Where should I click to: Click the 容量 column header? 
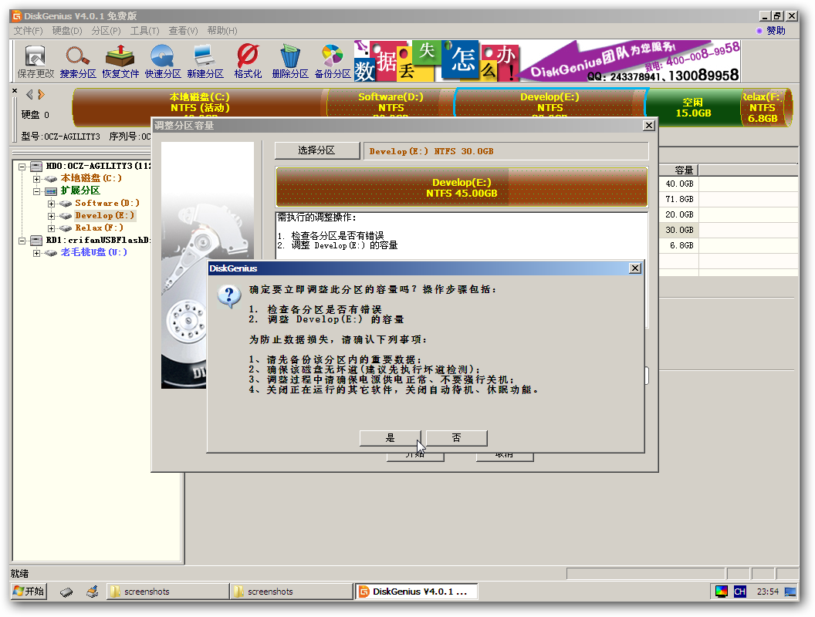(x=678, y=170)
